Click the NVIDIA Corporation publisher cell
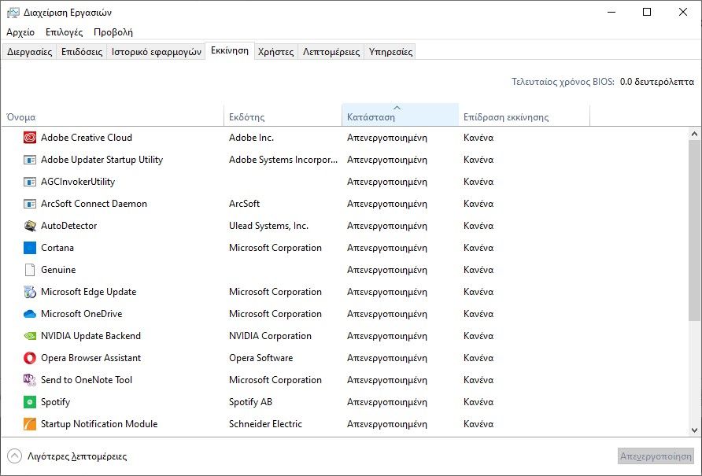702x476 pixels. [270, 336]
